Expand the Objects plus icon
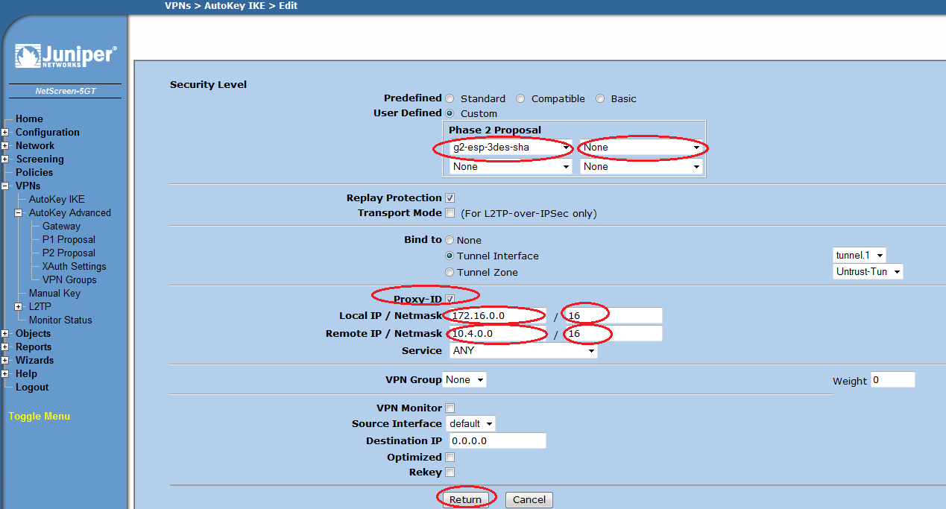 tap(5, 334)
